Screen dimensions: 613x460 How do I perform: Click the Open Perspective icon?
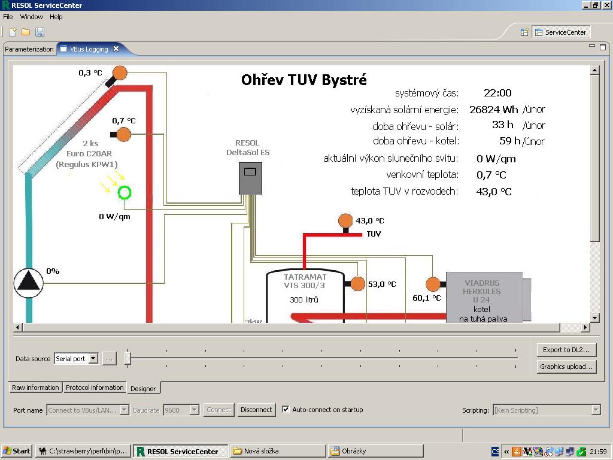point(524,32)
